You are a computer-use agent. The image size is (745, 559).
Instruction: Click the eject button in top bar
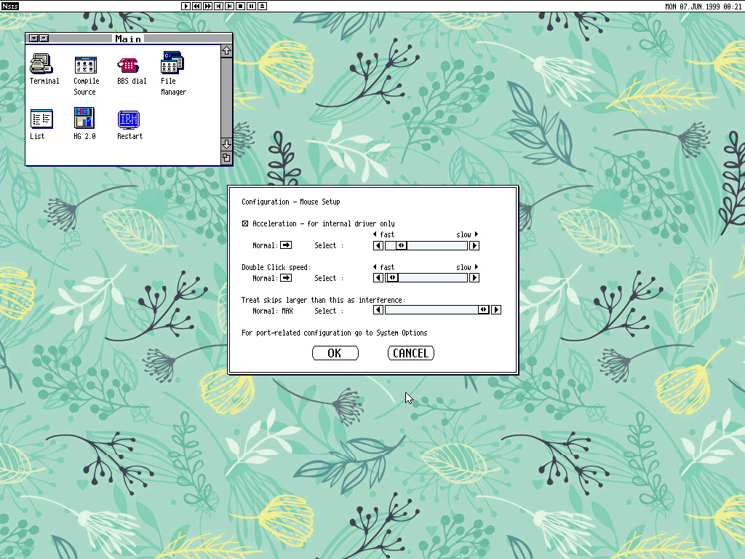(262, 6)
